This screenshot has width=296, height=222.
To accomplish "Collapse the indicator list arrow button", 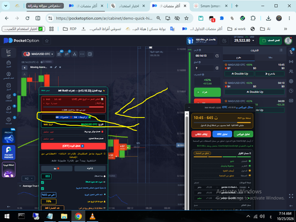I will pos(24,67).
